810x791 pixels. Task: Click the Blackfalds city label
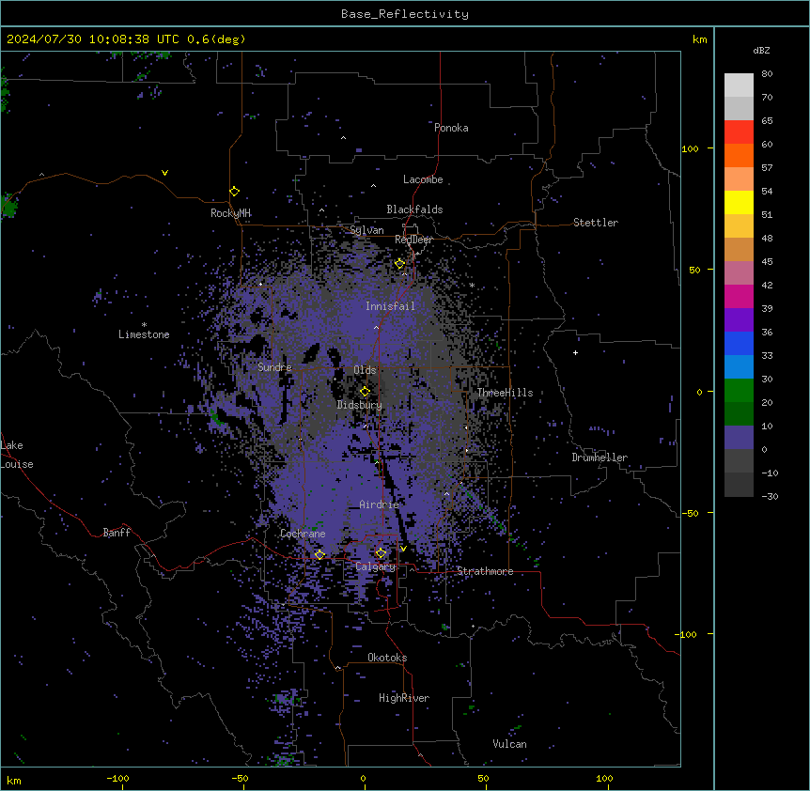point(414,209)
